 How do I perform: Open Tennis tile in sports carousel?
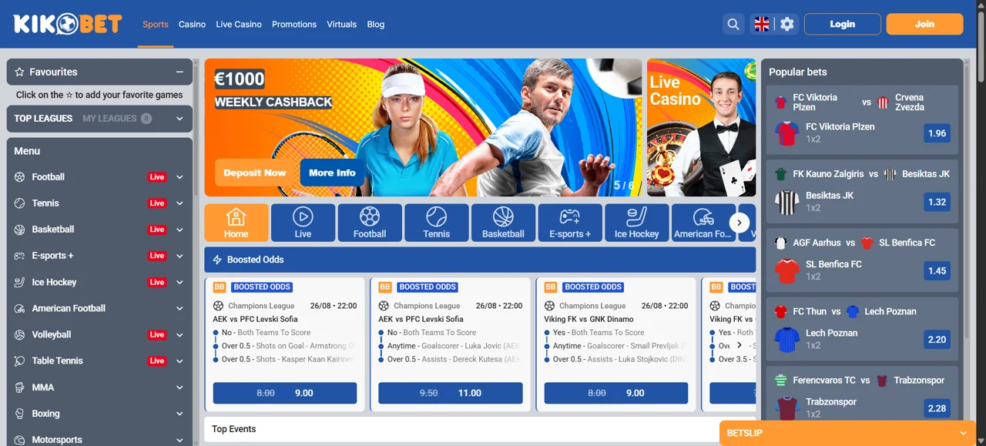(437, 223)
